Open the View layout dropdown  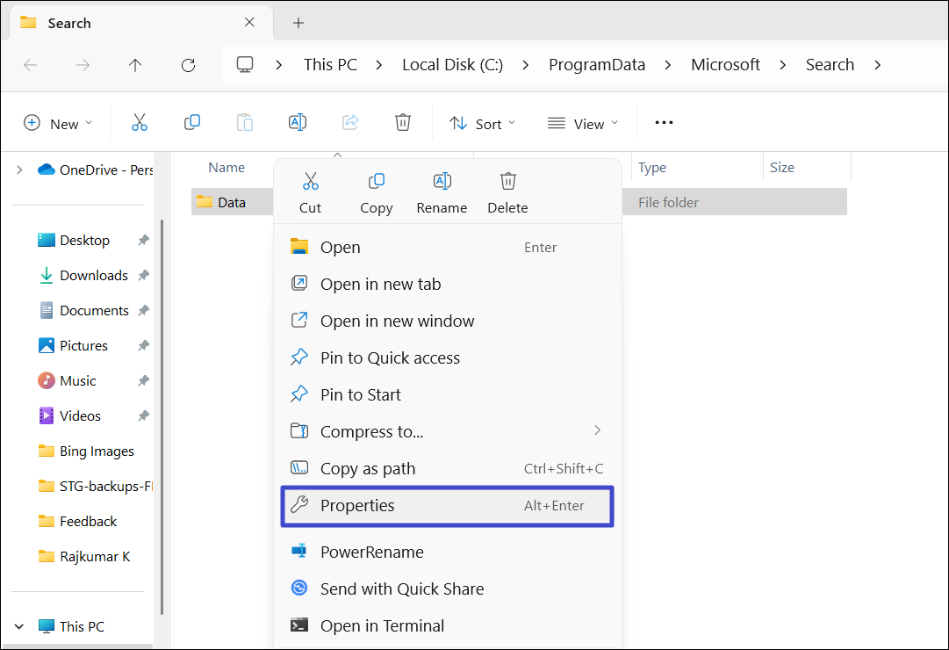[582, 123]
